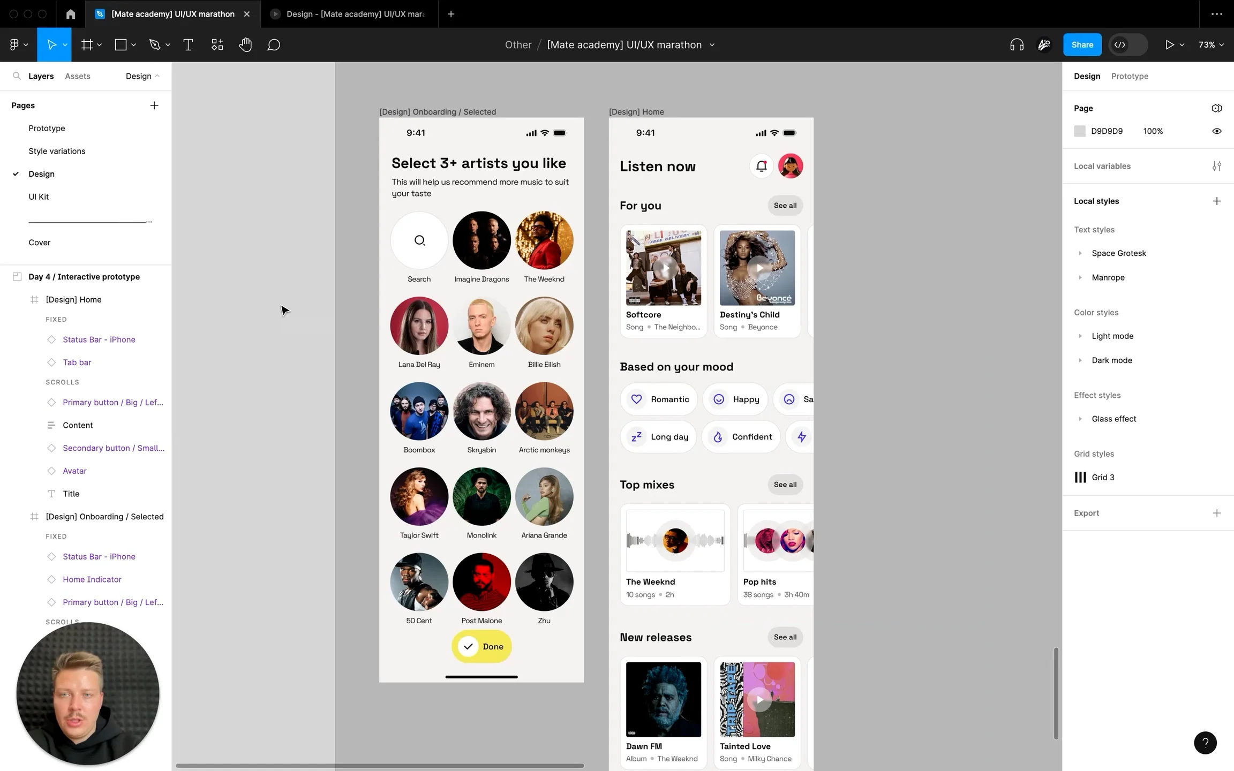Click See all next to Top mixes
The image size is (1234, 771).
click(785, 485)
